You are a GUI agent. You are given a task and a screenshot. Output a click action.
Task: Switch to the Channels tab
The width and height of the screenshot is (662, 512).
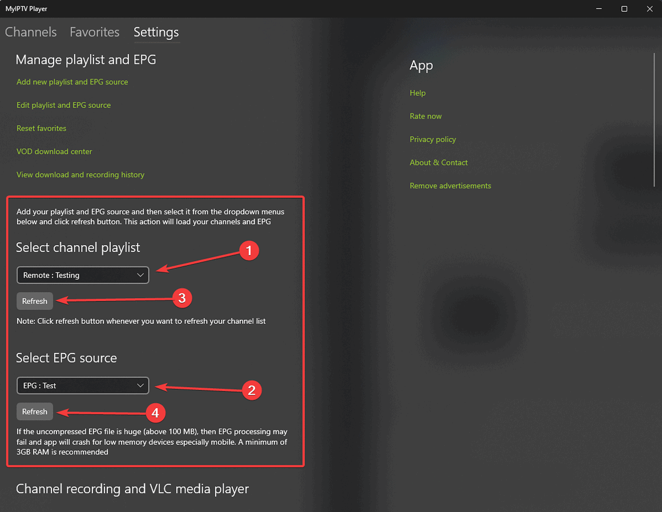[31, 32]
